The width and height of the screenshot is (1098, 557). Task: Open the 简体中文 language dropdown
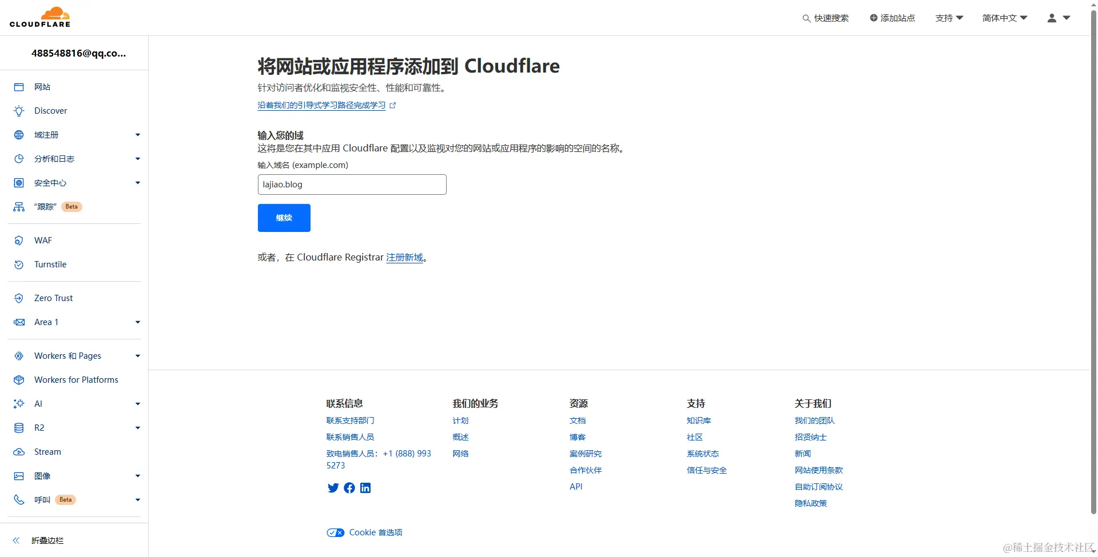pyautogui.click(x=1005, y=18)
